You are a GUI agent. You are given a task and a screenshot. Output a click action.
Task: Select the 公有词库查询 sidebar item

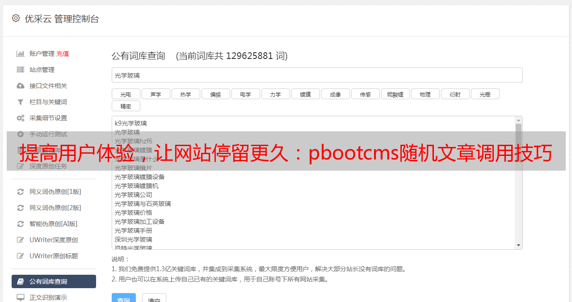tap(54, 281)
